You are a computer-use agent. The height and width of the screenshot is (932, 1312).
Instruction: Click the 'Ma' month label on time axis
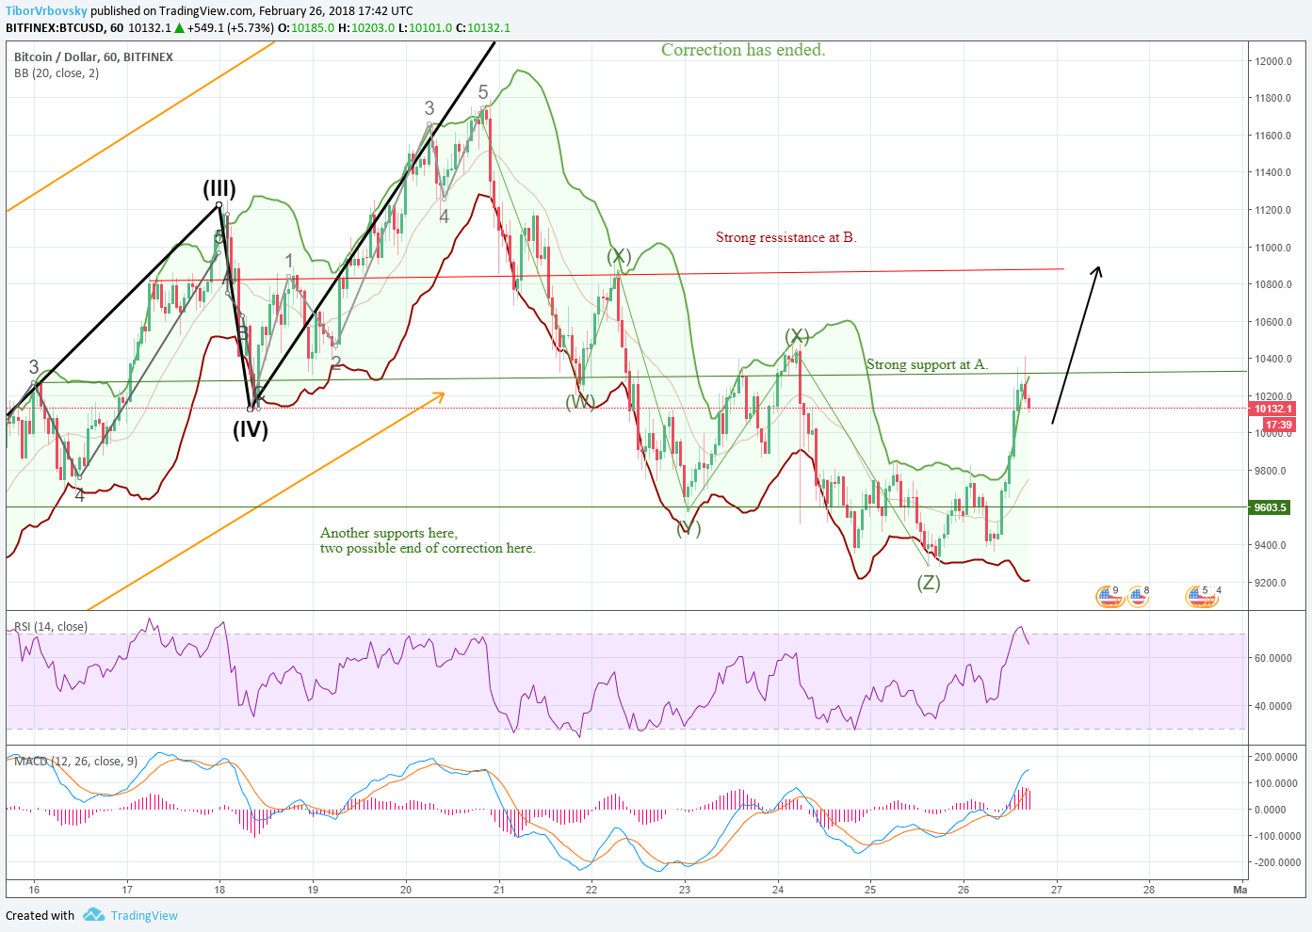click(1240, 889)
